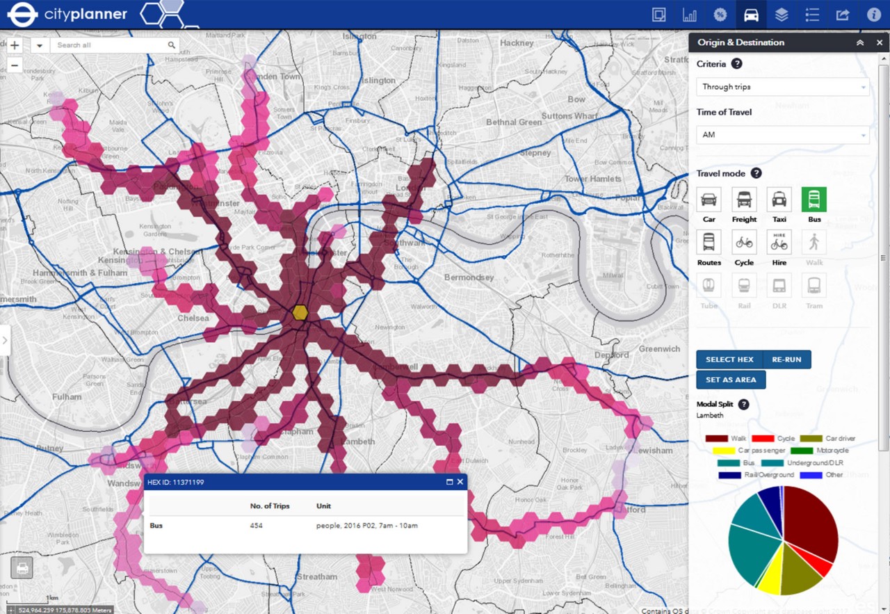Click the red Cycle legend swatch

(763, 439)
